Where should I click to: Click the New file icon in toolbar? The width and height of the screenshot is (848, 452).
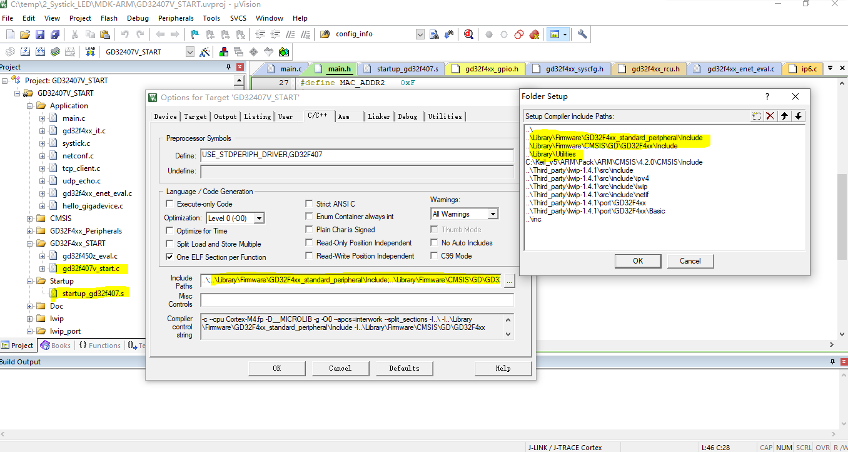point(10,34)
